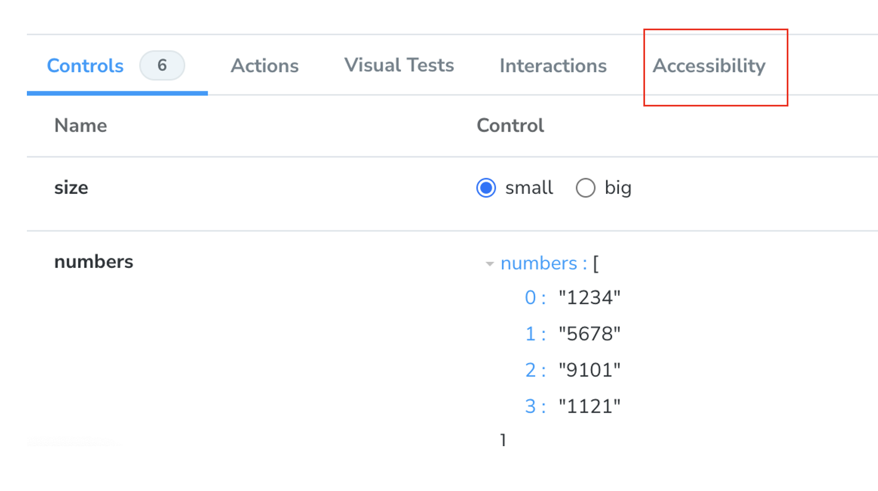Viewport: 878px width, 491px height.
Task: Collapse the numbers array triangle
Action: [x=489, y=264]
